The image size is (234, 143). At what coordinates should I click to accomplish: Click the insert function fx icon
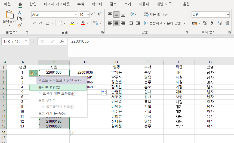click(62, 41)
